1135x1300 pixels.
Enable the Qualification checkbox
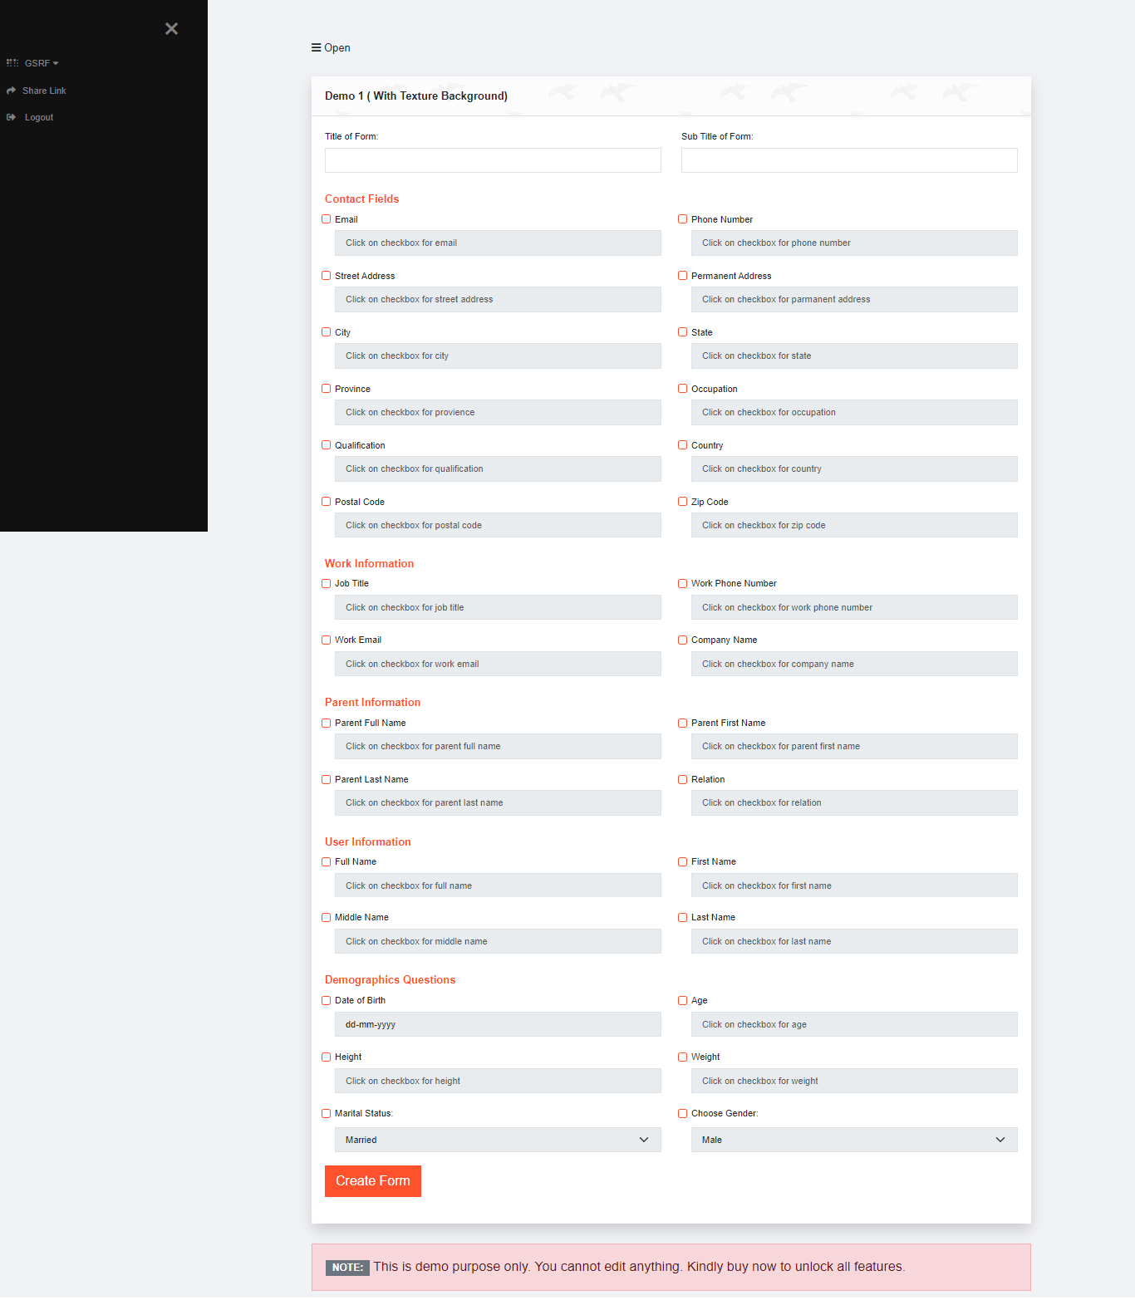[326, 444]
